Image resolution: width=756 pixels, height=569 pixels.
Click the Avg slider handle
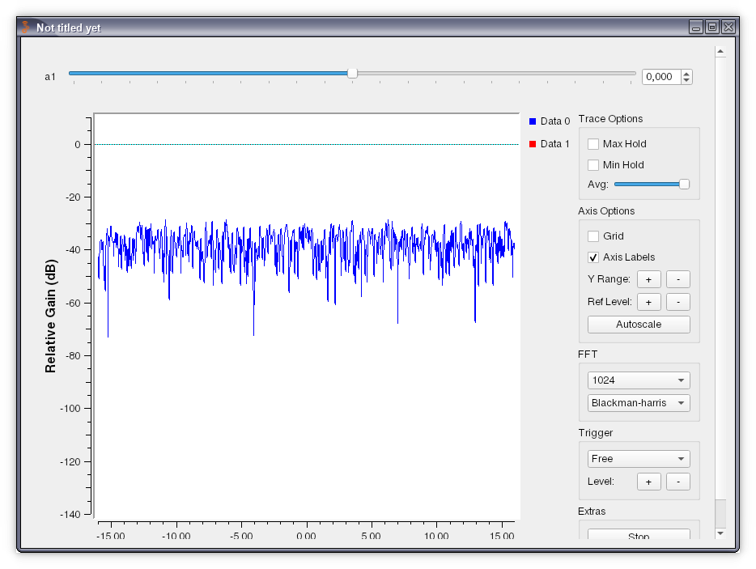point(683,184)
